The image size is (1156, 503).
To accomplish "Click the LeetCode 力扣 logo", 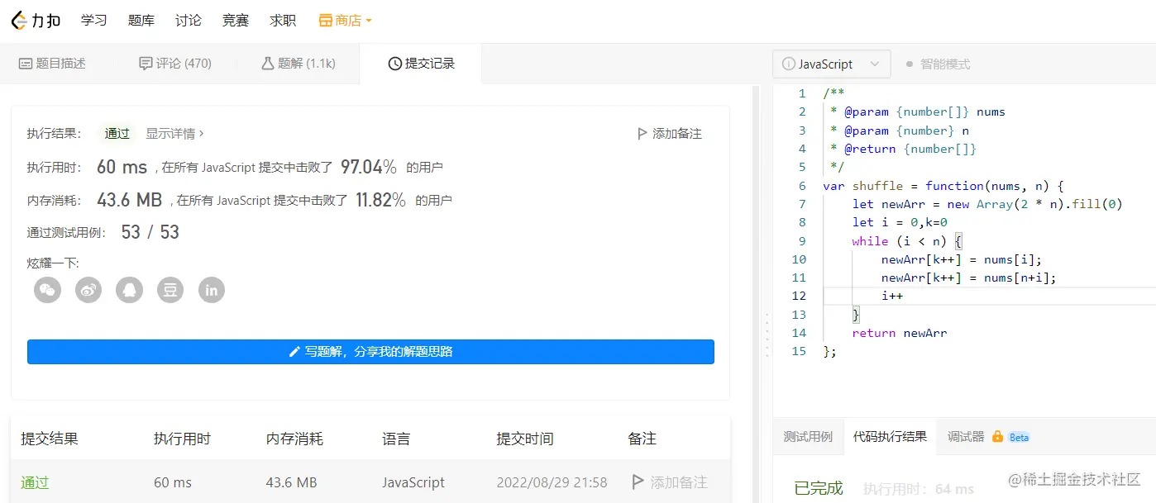I will [36, 21].
